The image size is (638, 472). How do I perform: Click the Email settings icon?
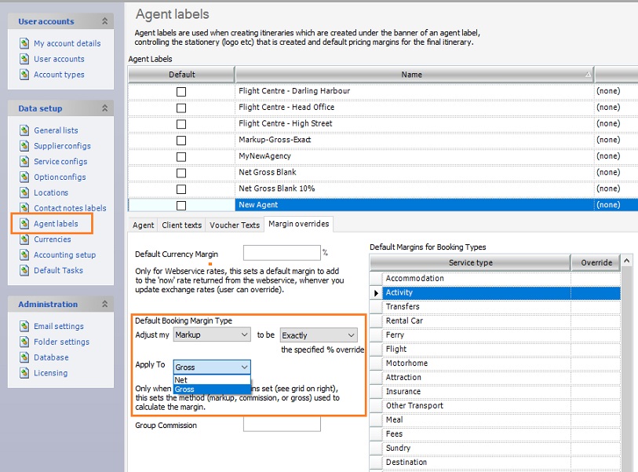[x=24, y=327]
